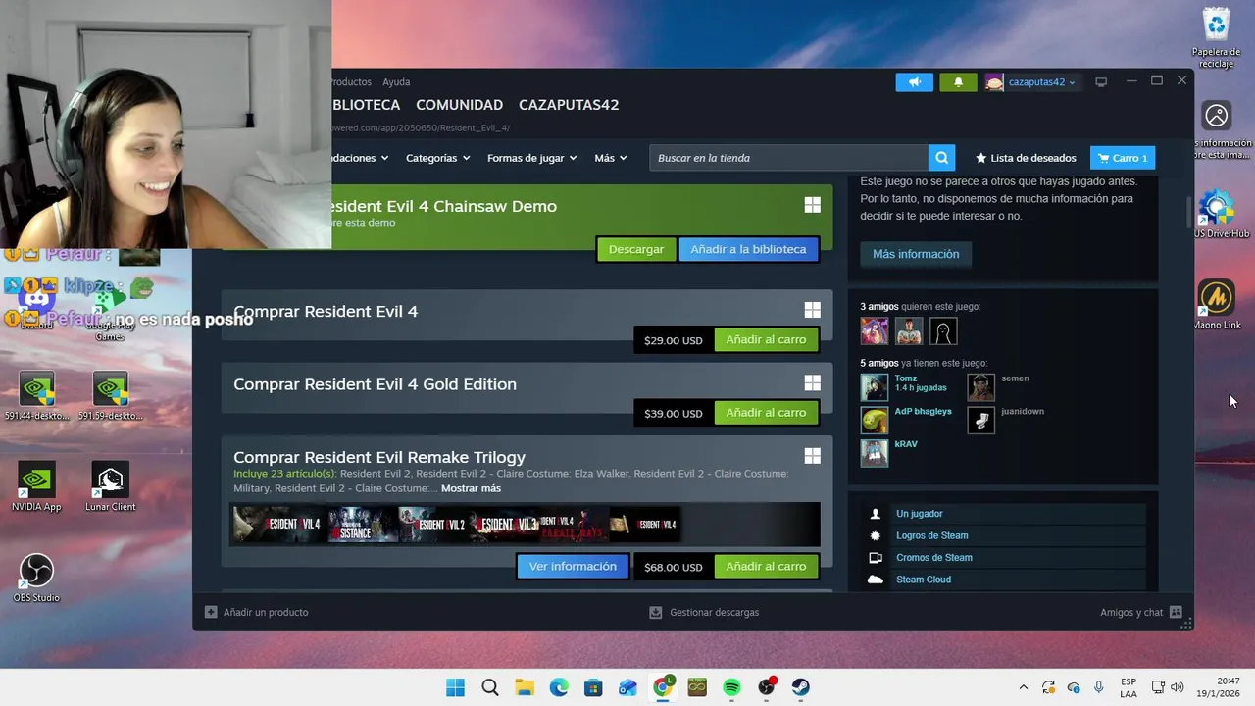
Task: Click Descargar for the Chainsaw Demo
Action: coord(636,249)
